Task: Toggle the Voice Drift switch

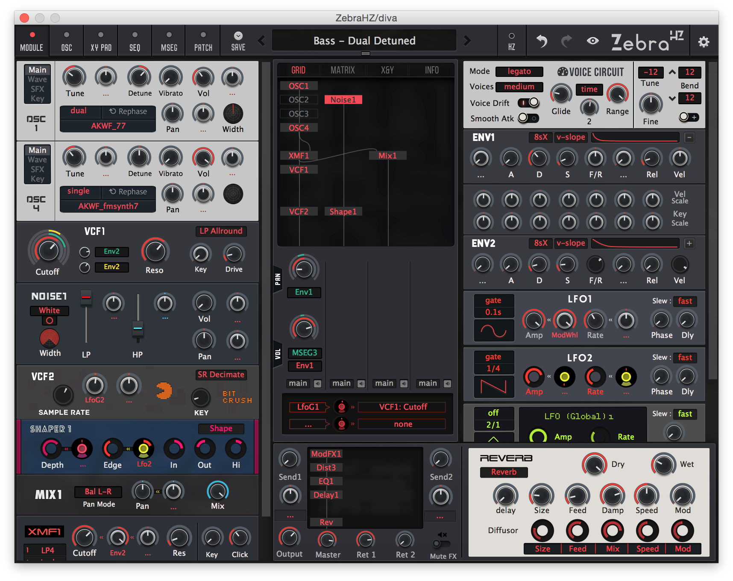Action: point(528,103)
